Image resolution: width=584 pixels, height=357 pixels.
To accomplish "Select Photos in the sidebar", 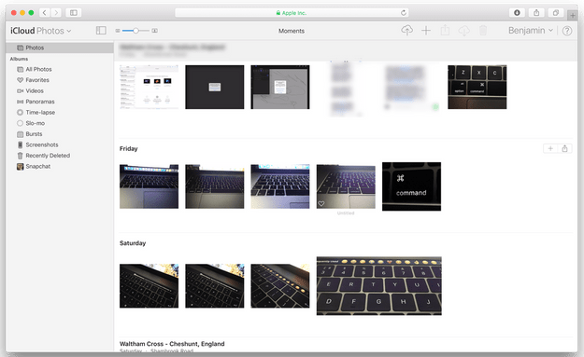I will [x=60, y=48].
